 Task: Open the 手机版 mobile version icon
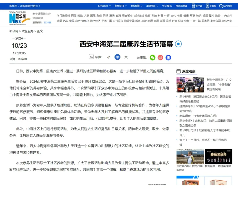pyautogui.click(x=207, y=6)
